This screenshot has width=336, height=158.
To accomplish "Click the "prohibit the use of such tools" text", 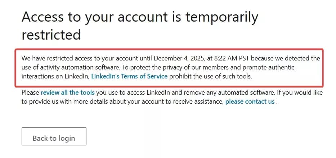I will (x=210, y=76).
